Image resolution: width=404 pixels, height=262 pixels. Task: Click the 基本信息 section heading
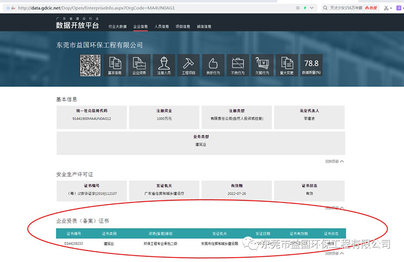click(67, 99)
